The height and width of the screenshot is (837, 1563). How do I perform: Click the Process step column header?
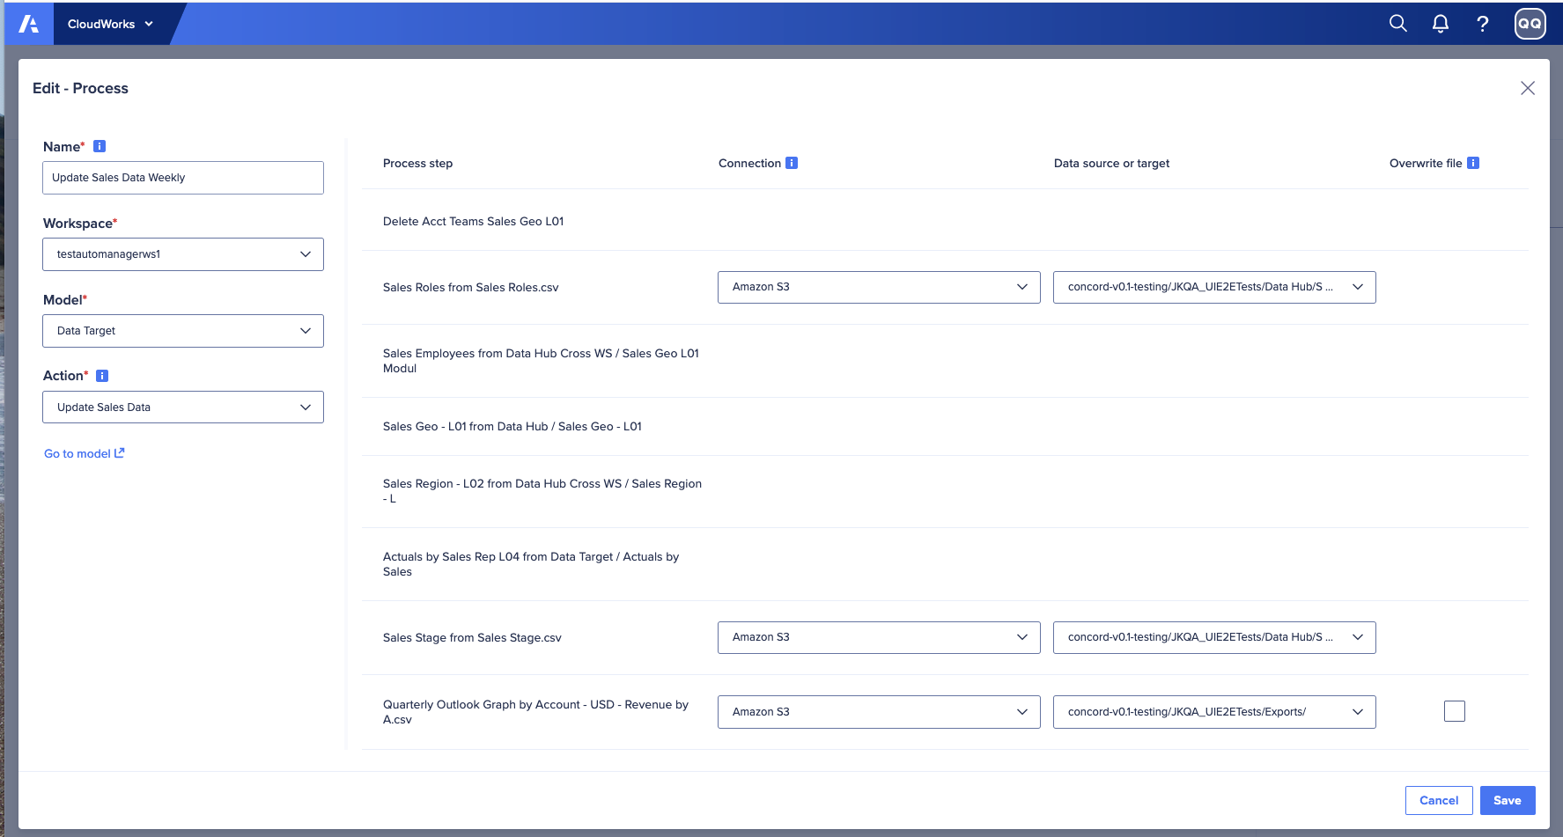[x=417, y=163]
